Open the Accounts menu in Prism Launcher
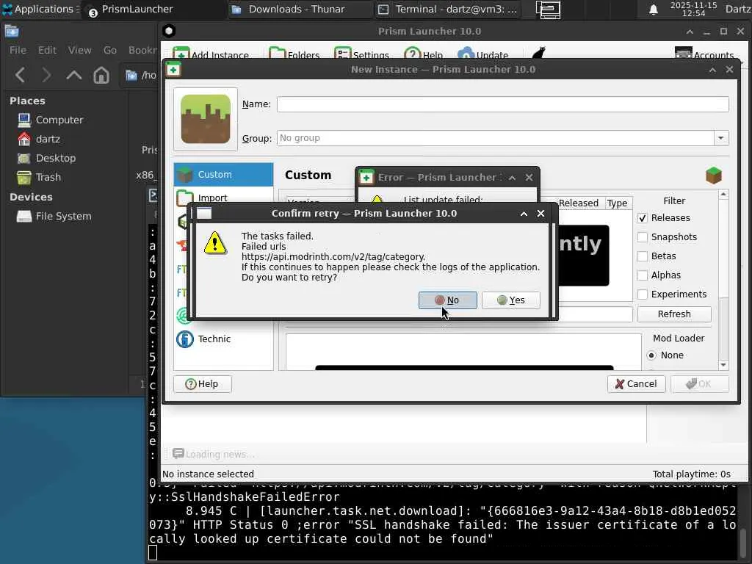 tap(704, 54)
